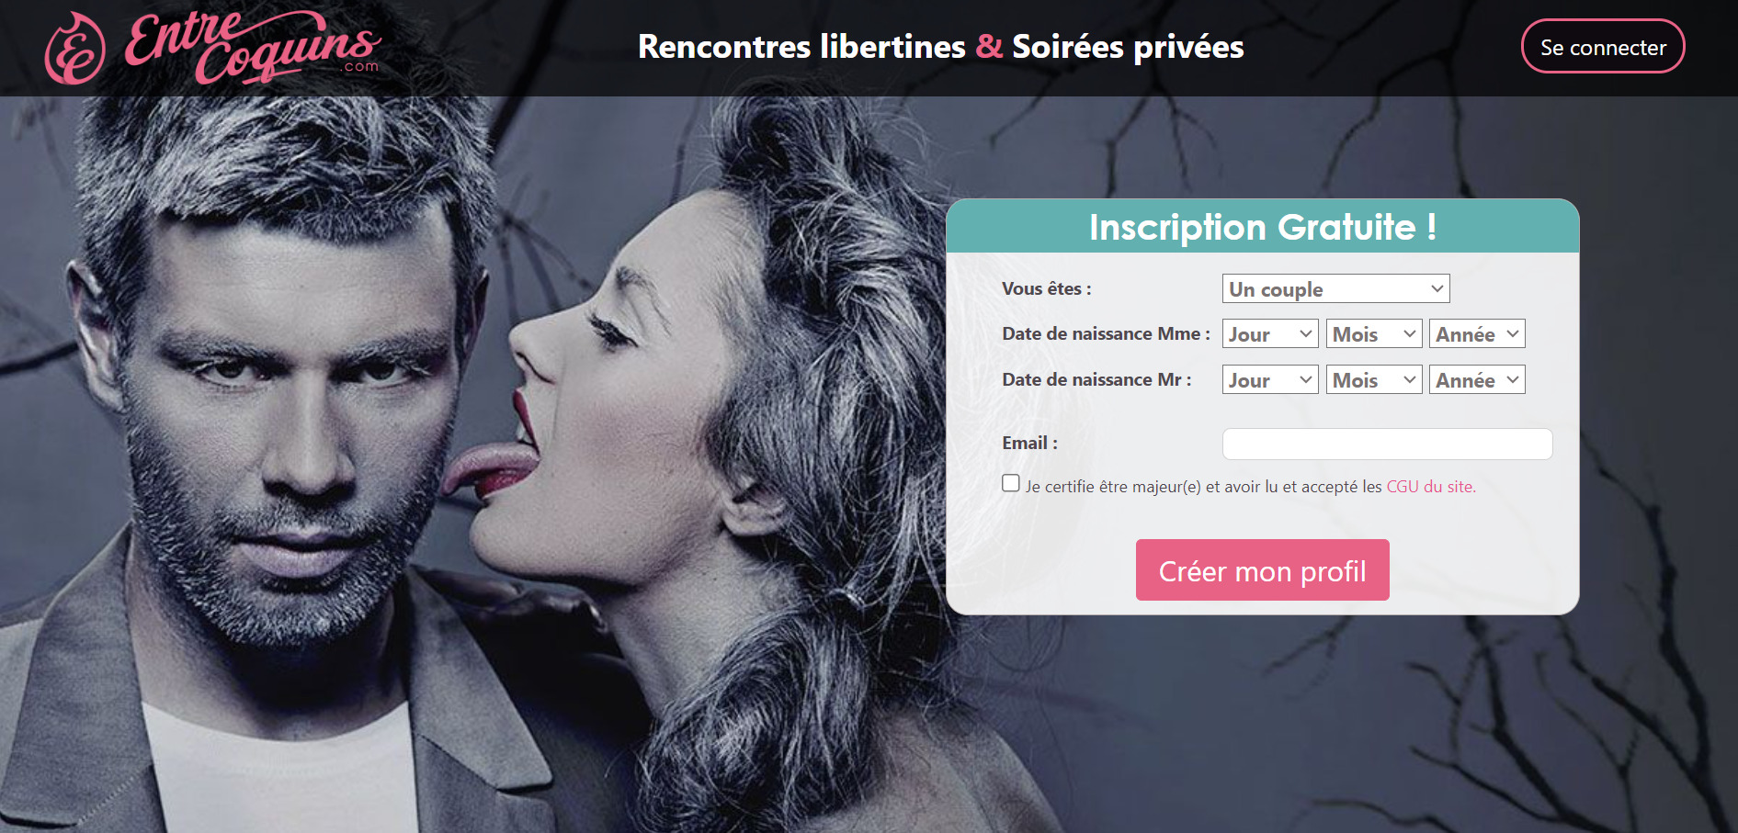Click the Créer mon profil button

1262,569
